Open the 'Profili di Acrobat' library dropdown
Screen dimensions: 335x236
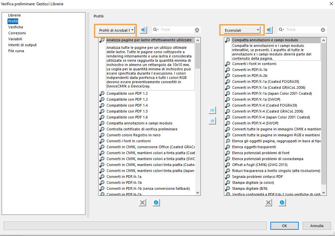pos(116,30)
